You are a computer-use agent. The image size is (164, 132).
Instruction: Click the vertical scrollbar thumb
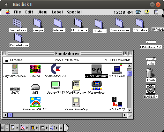pos(130,73)
